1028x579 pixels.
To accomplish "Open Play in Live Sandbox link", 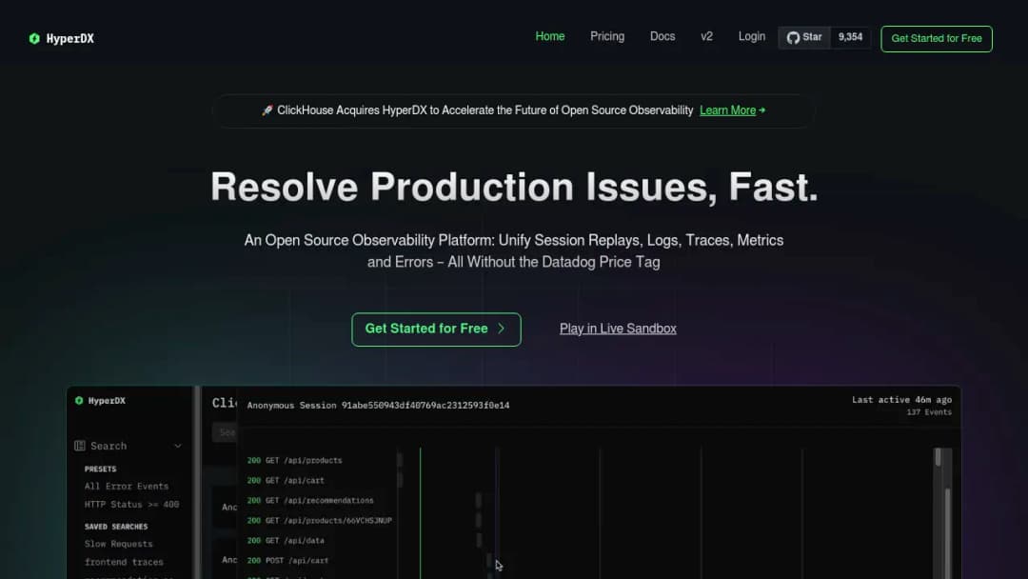I will pyautogui.click(x=618, y=329).
